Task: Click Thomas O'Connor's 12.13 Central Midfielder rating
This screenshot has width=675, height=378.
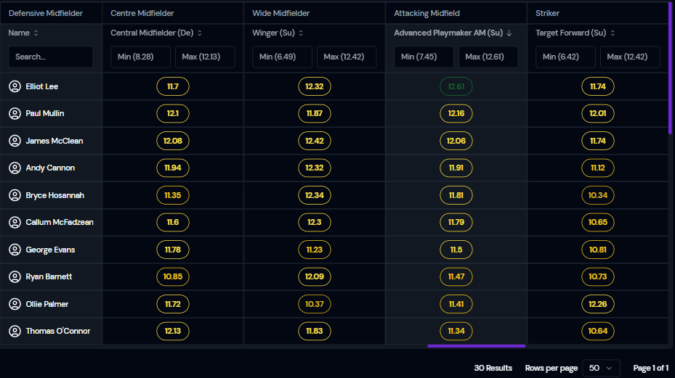Action: 173,331
